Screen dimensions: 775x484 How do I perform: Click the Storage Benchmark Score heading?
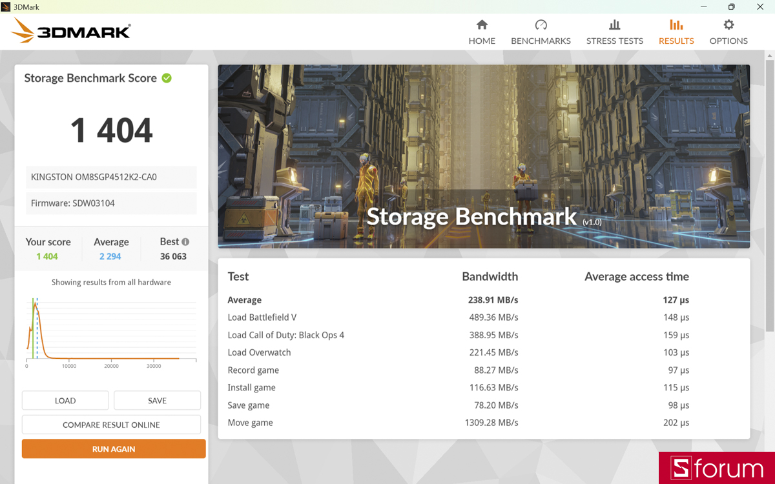[x=90, y=78]
